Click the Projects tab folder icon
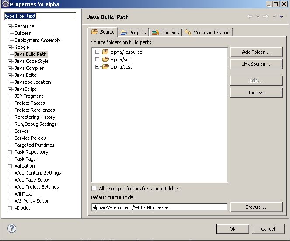Viewport: 290px width, 241px height. tap(124, 33)
